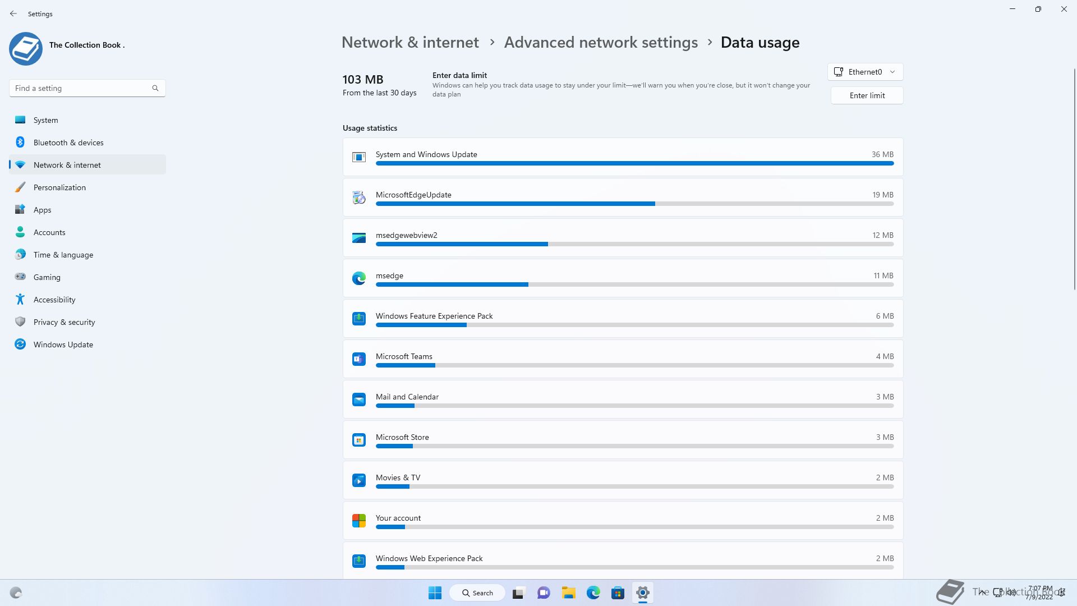Click the Windows Feature Experience Pack icon

[359, 319]
